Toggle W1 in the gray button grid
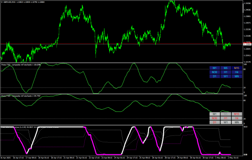The image size is (252, 160). click(x=226, y=123)
